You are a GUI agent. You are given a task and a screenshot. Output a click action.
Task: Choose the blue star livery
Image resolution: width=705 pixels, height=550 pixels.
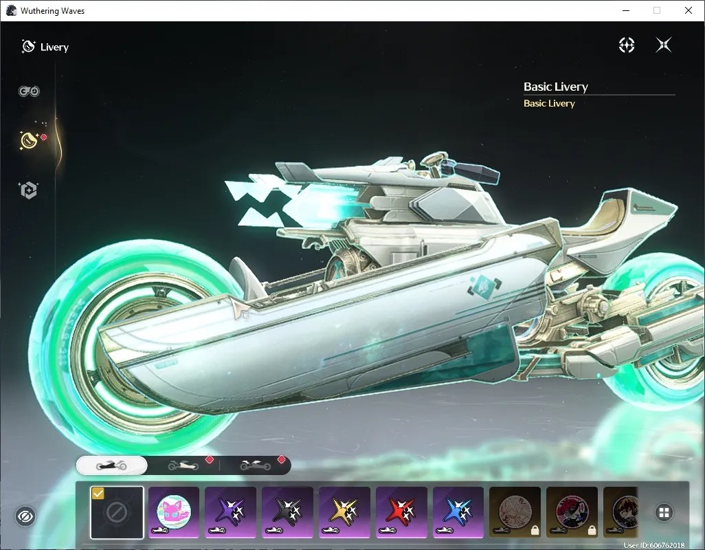click(x=458, y=512)
